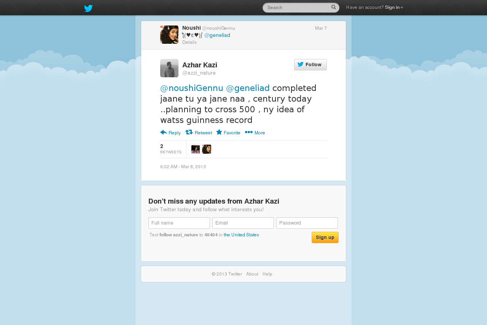Focus the Password field
This screenshot has height=325, width=487.
click(307, 223)
